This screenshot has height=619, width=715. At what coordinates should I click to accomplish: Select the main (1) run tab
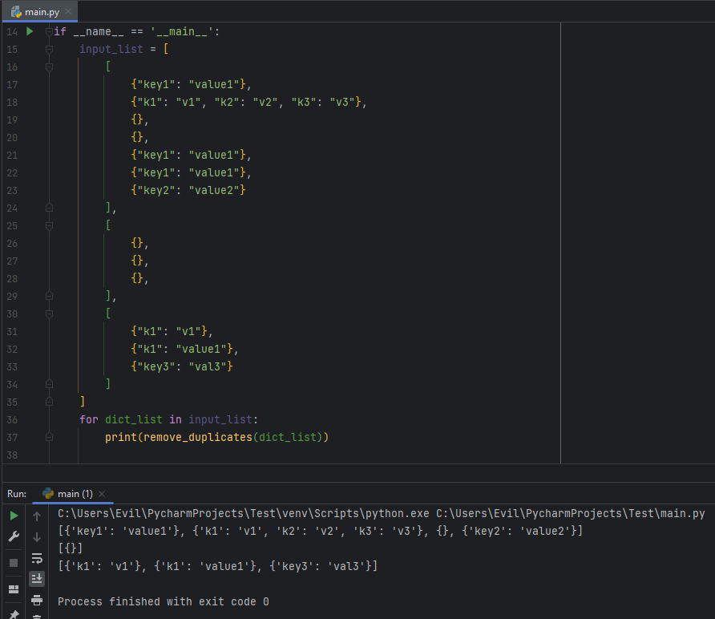coord(75,494)
